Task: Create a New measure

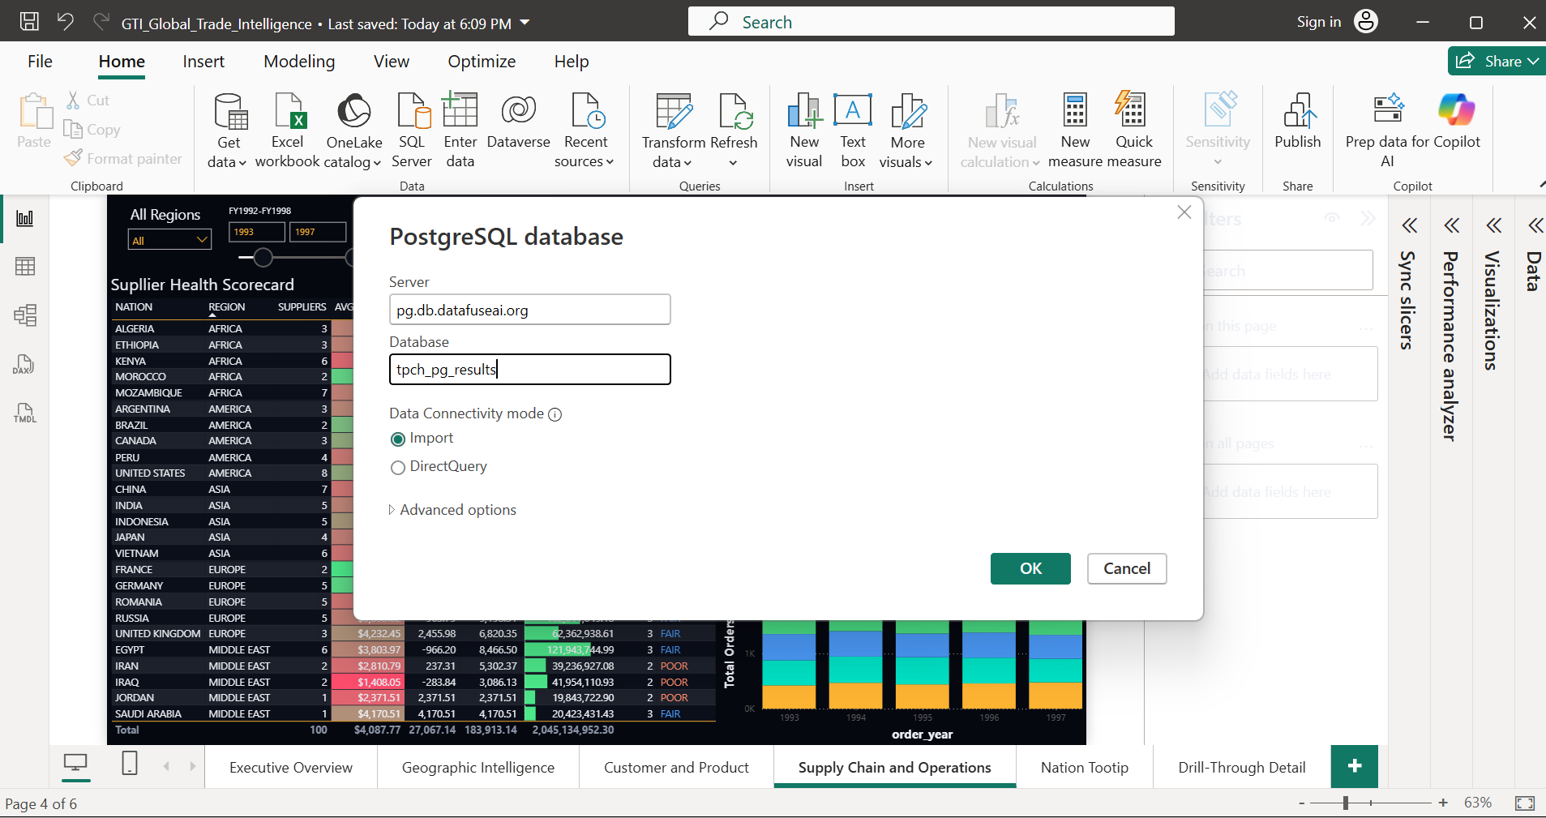Action: click(1075, 130)
